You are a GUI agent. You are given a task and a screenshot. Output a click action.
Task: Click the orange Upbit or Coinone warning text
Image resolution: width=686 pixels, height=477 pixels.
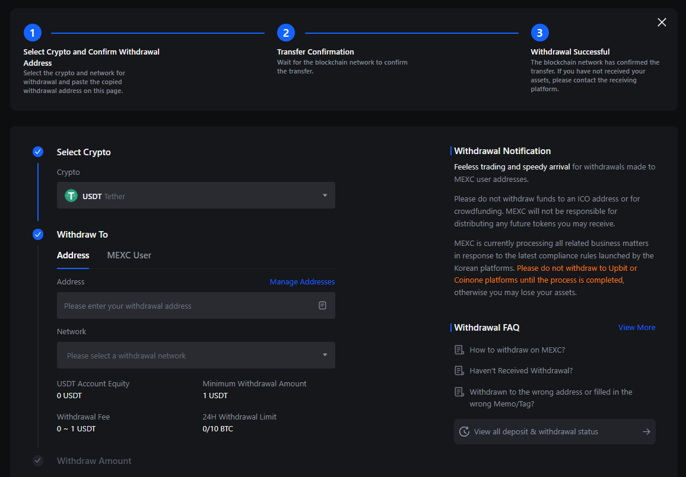545,274
